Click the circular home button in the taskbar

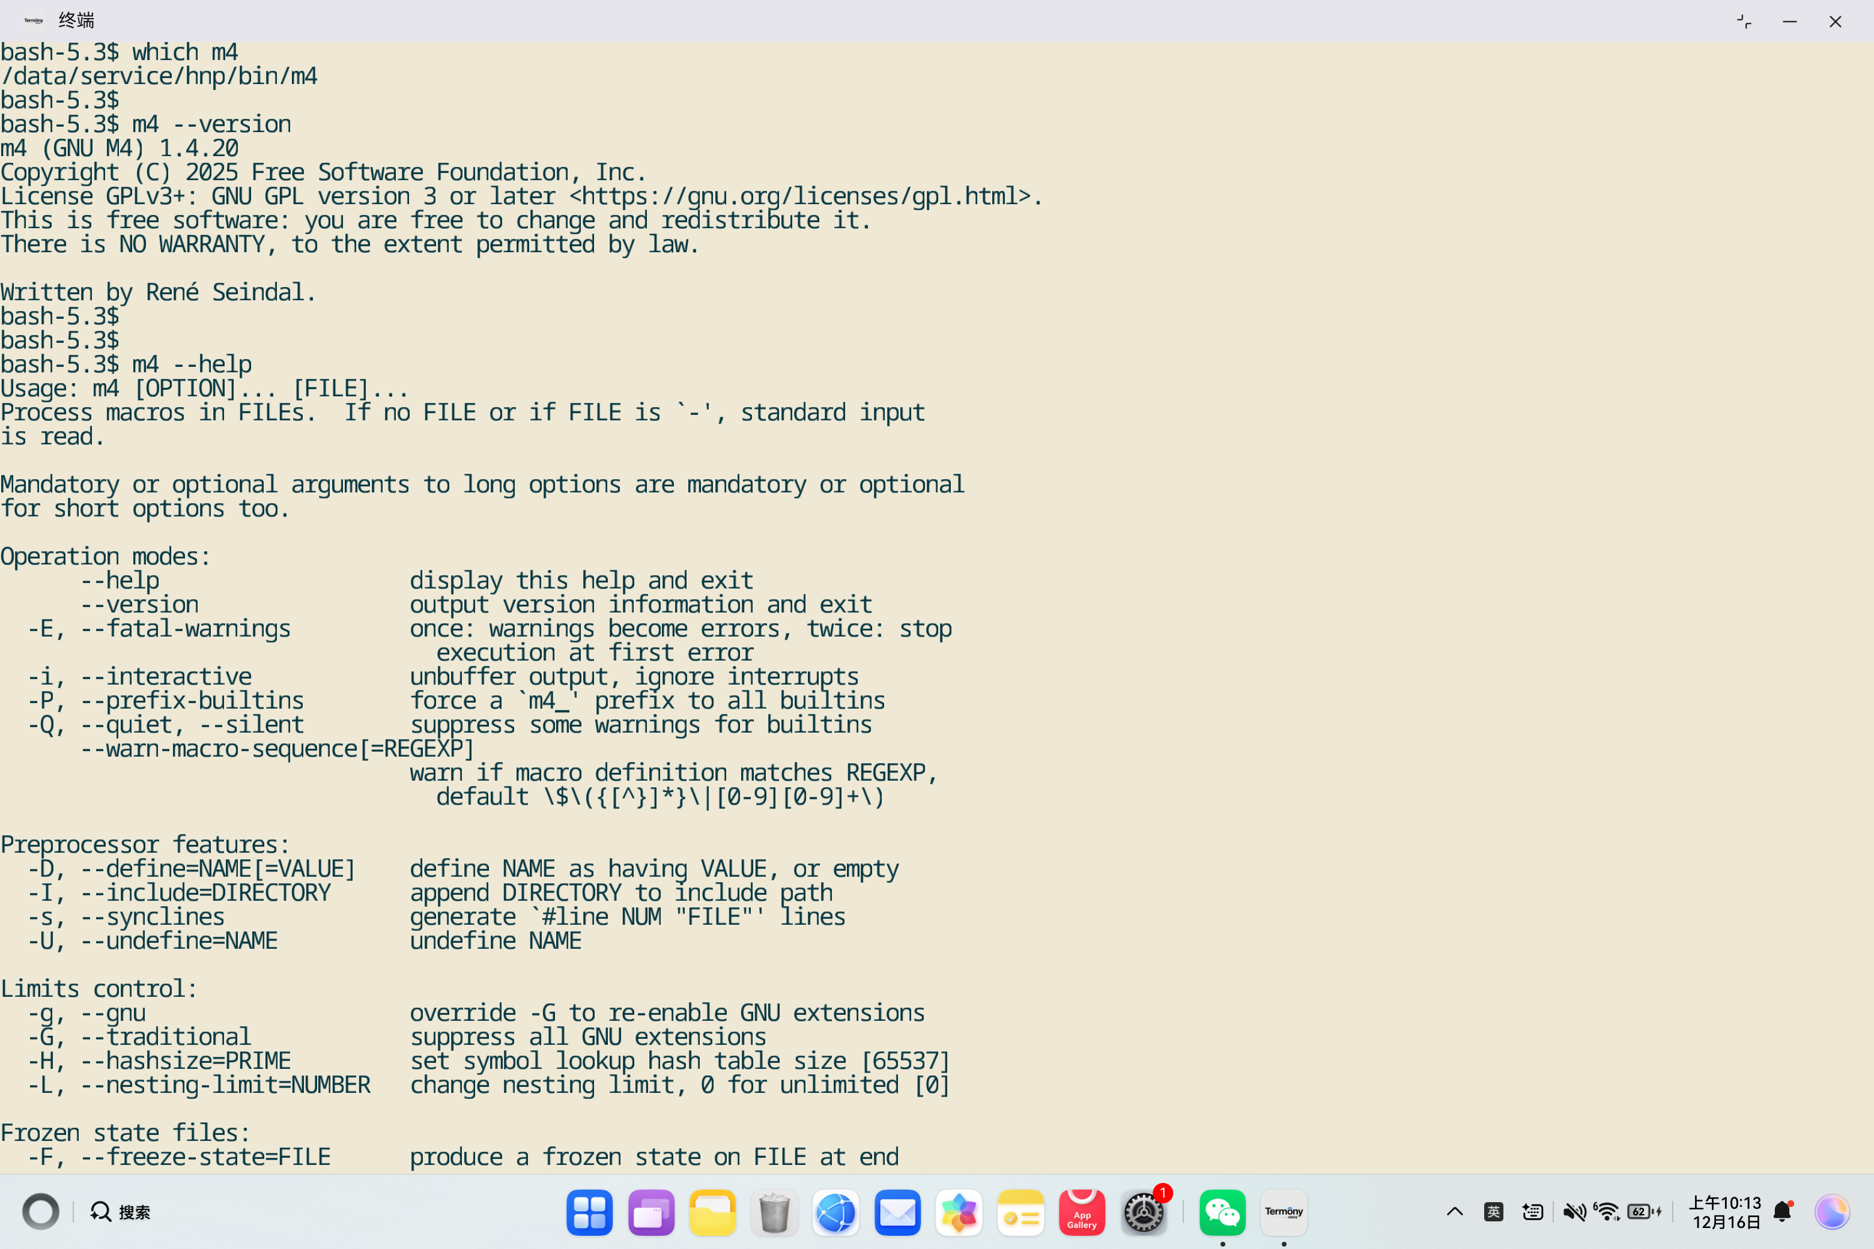[x=41, y=1212]
